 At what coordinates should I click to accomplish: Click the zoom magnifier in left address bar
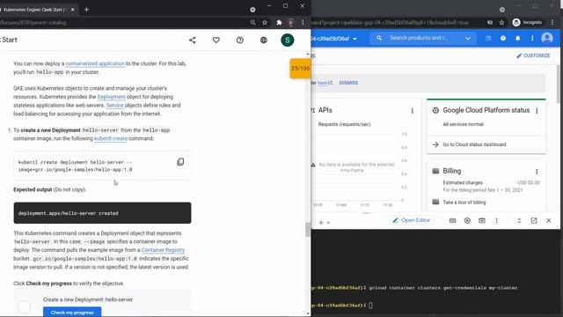(252, 22)
